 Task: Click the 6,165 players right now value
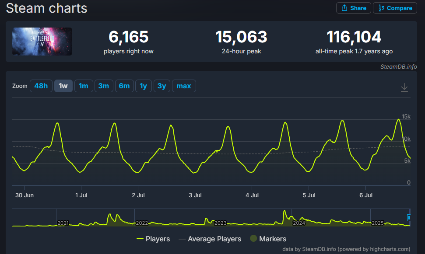(129, 37)
